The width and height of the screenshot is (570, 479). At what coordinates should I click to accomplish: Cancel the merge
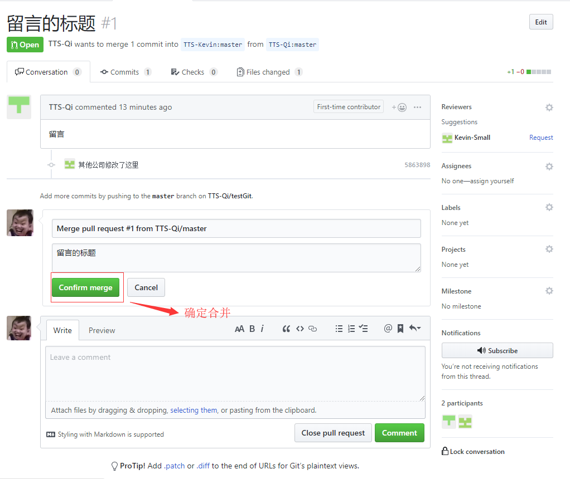pos(146,287)
